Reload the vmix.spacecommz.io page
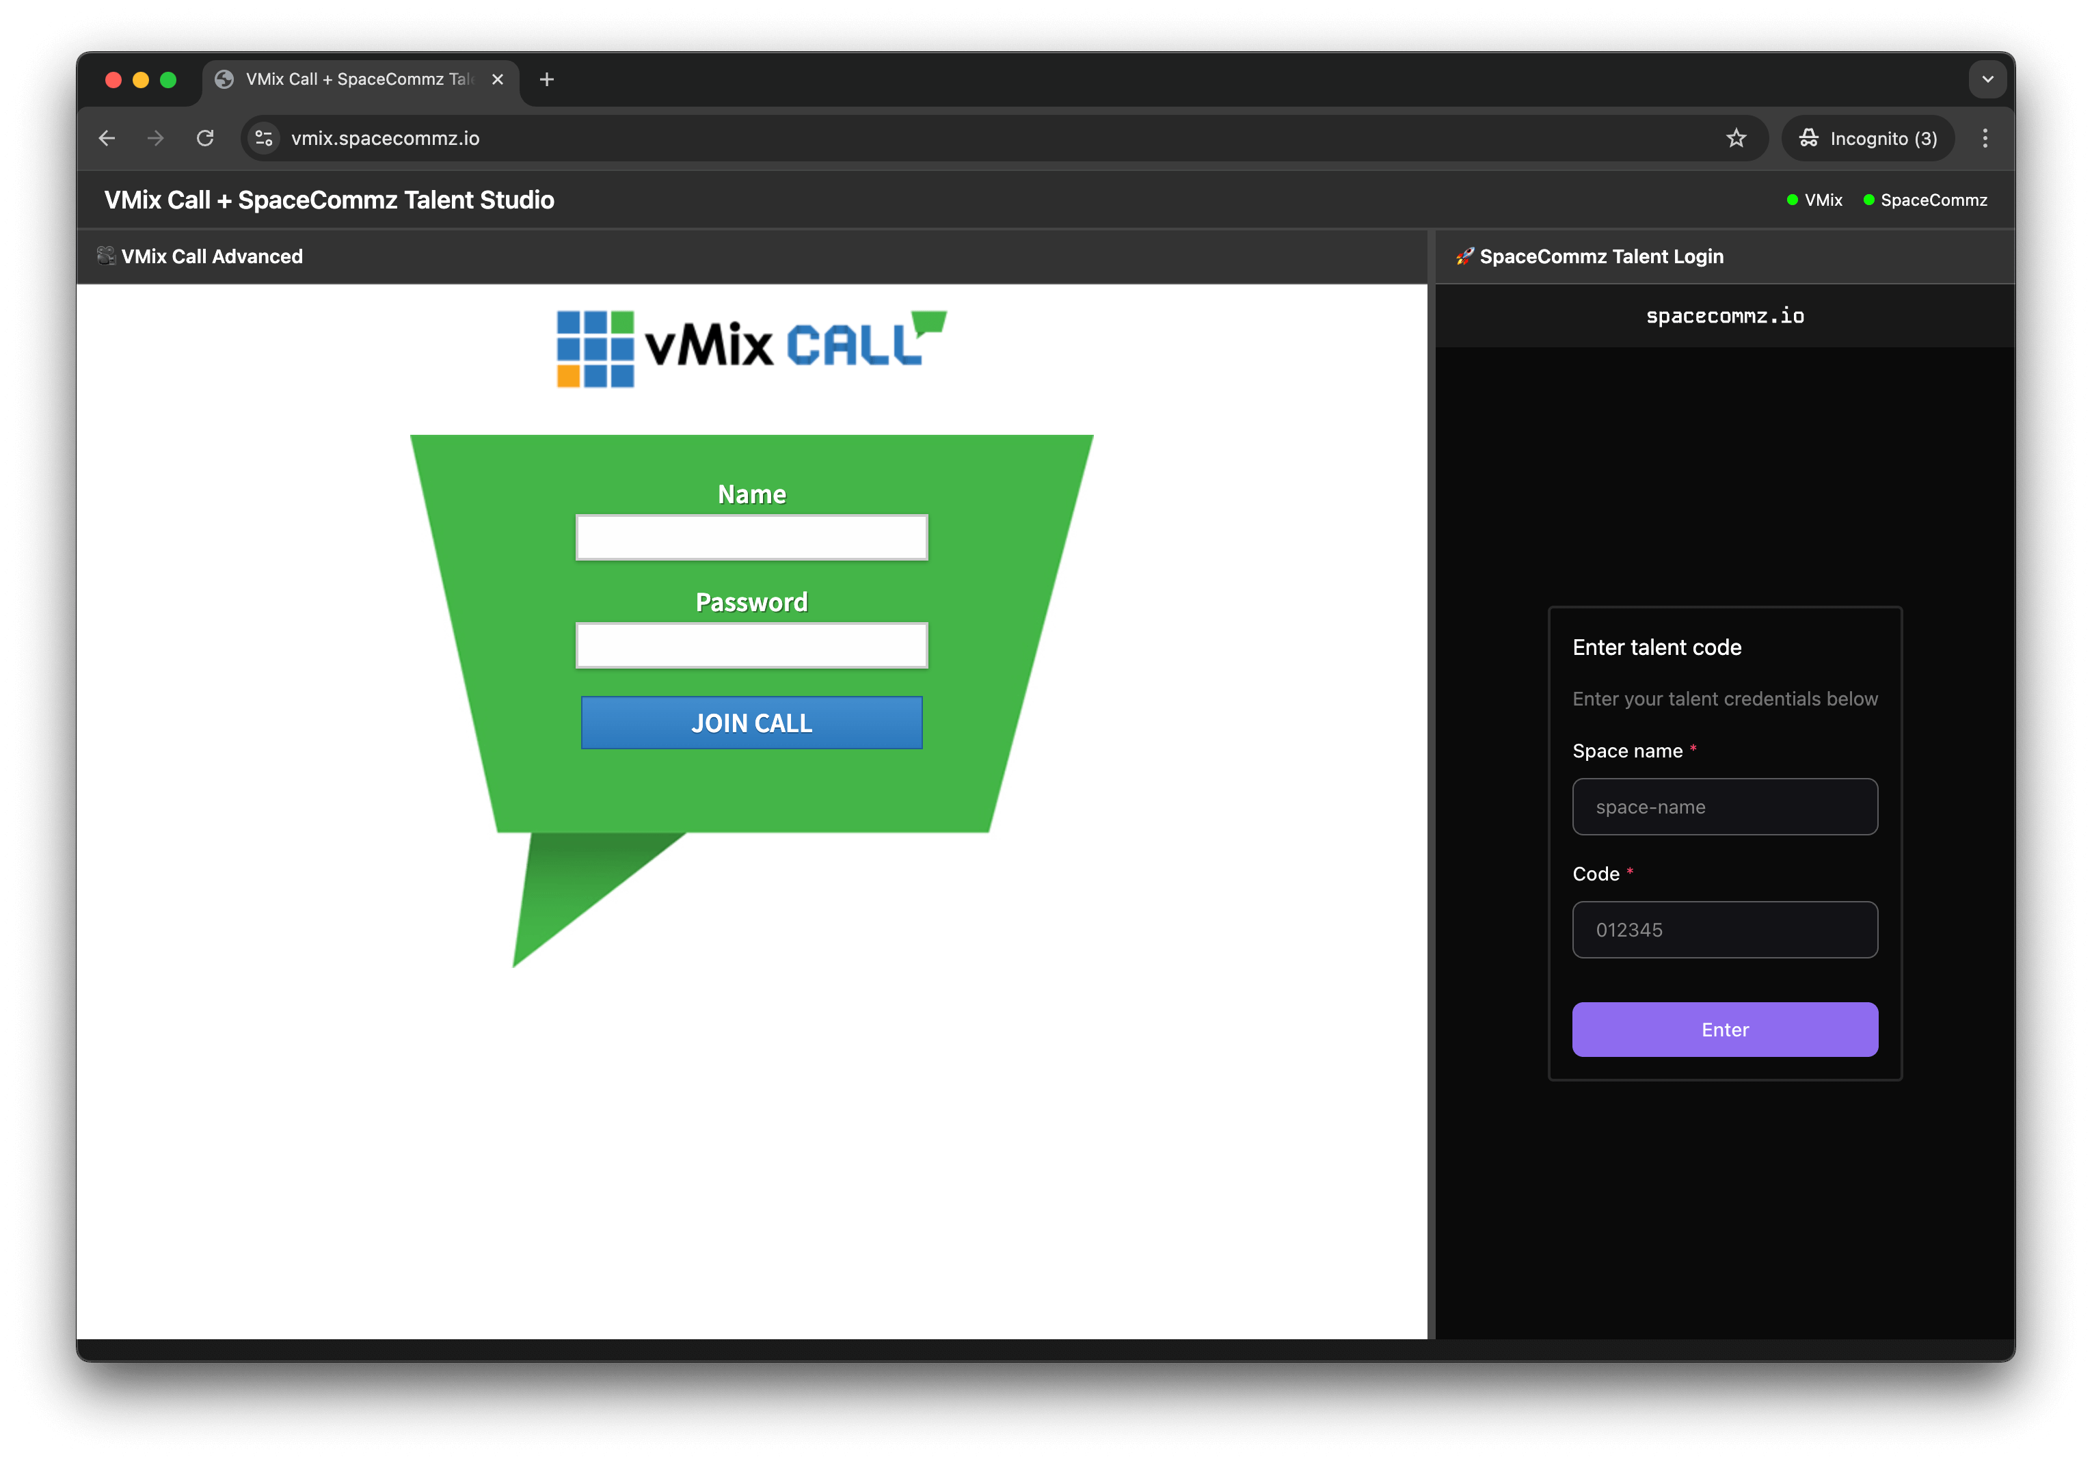The width and height of the screenshot is (2092, 1463). coord(205,139)
